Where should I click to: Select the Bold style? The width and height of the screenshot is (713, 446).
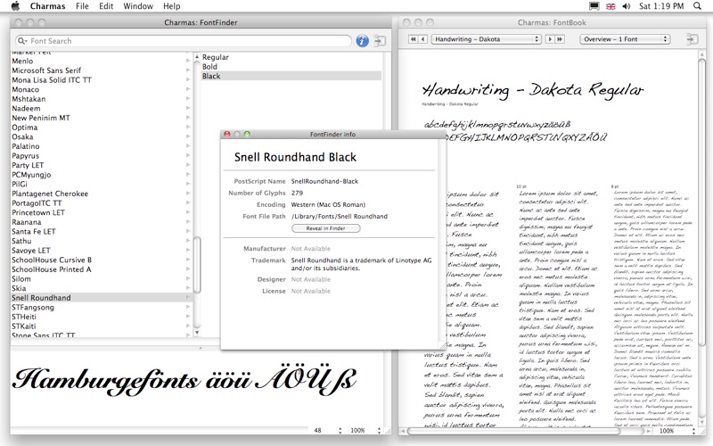(209, 66)
